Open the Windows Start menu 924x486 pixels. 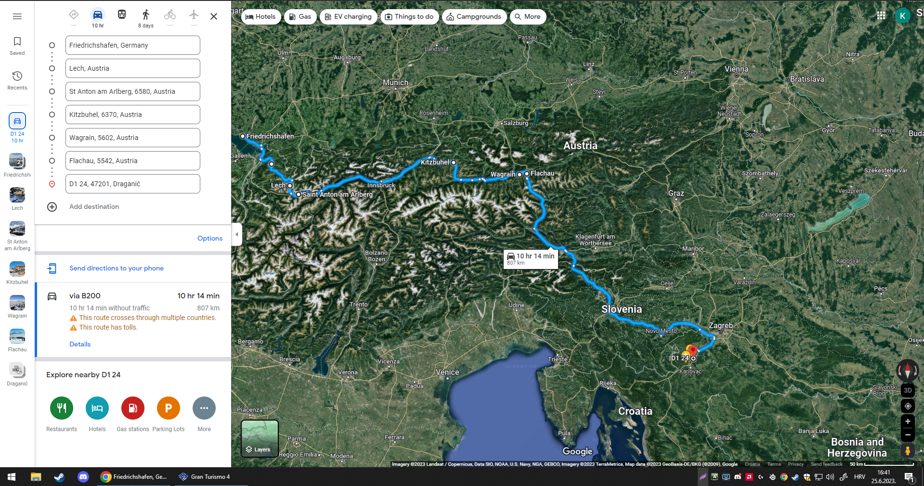tap(12, 477)
